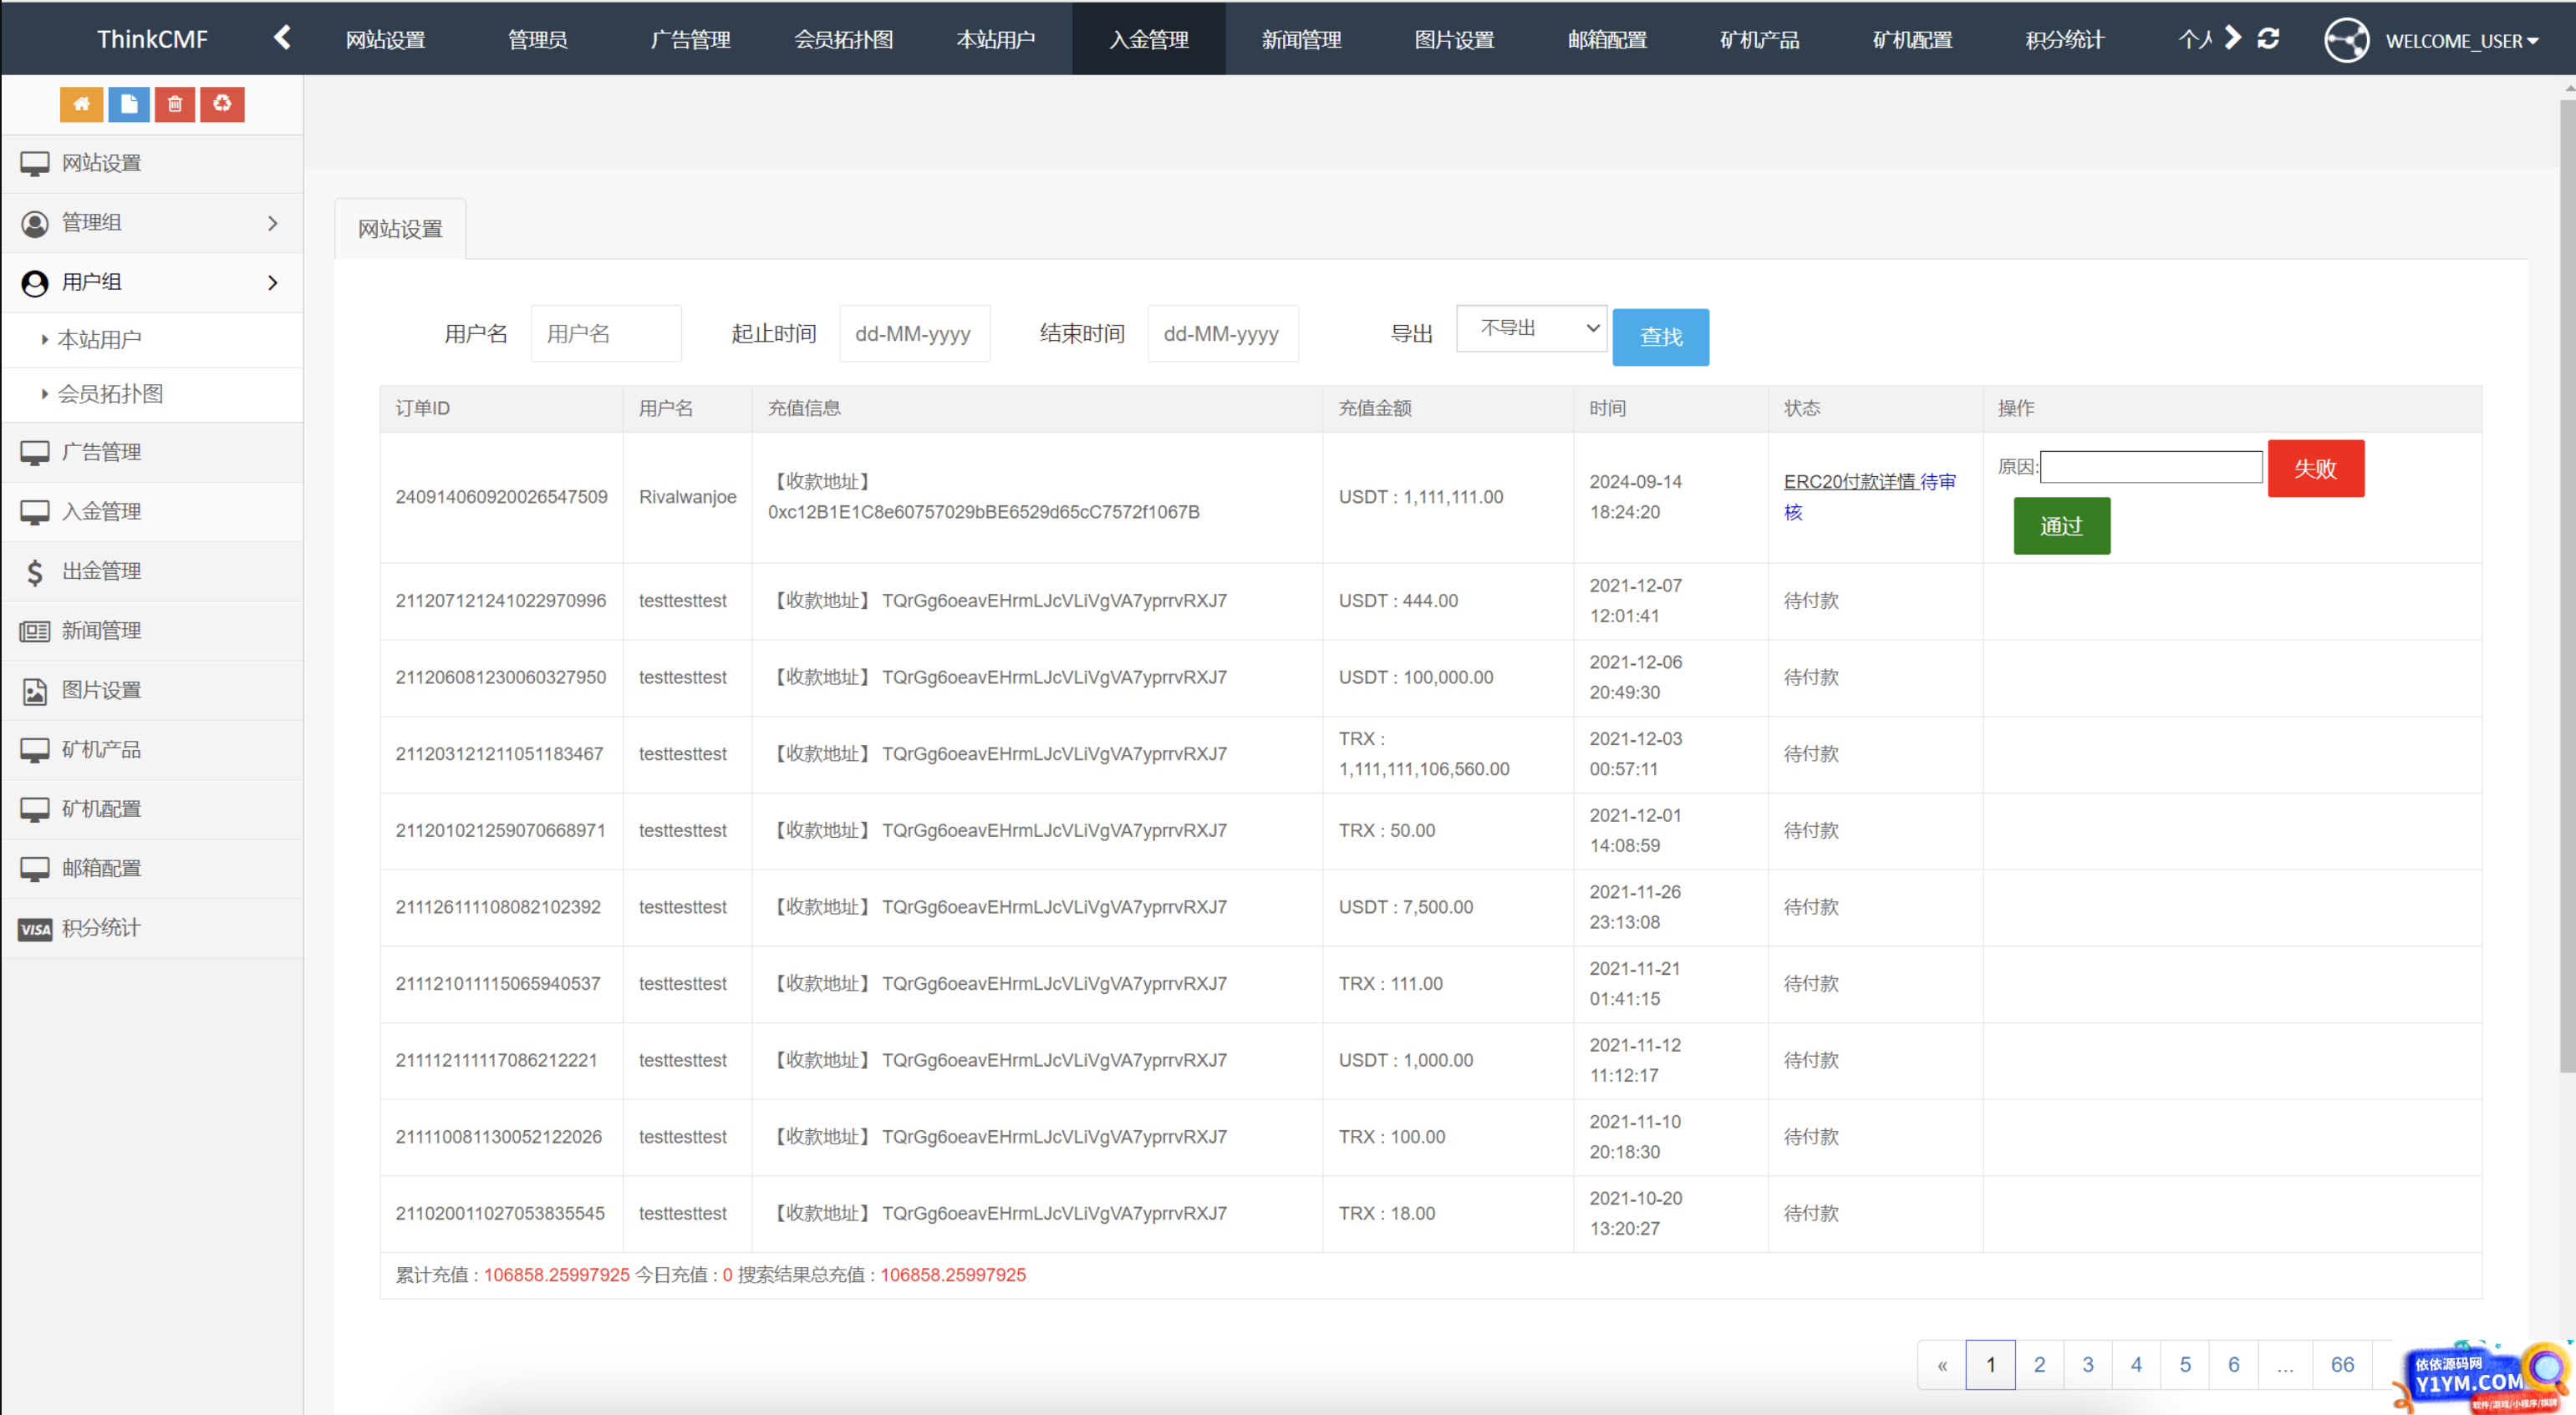
Task: Click the top nav left arrow icon
Action: click(282, 38)
